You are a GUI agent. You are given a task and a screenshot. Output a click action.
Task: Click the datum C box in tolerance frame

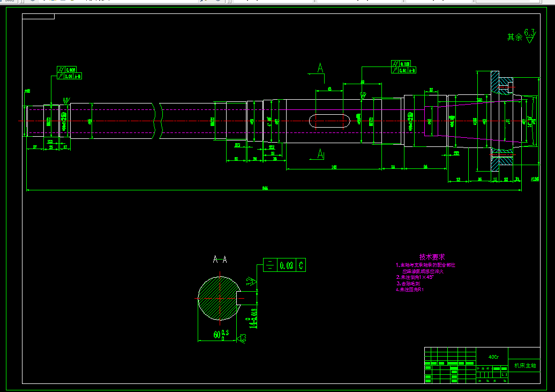[301, 265]
